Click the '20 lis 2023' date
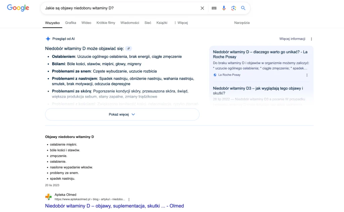Image resolution: width=344 pixels, height=212 pixels. click(52, 185)
